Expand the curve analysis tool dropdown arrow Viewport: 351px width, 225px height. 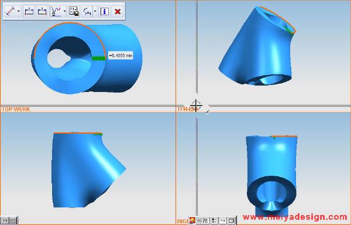[65, 11]
